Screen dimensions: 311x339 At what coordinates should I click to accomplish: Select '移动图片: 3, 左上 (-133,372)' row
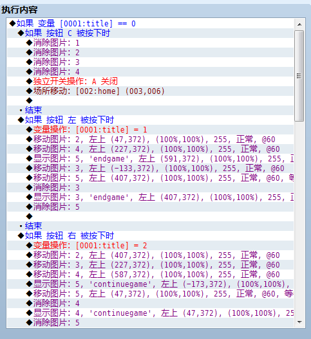150,168
